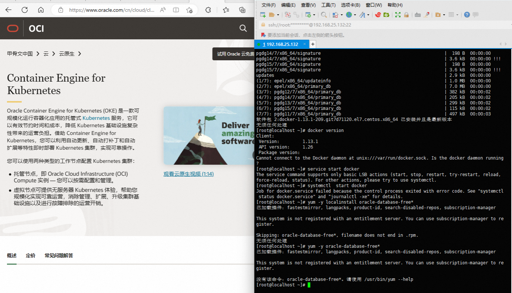This screenshot has height=293, width=512.
Task: Click the browser Back arrow
Action: click(8, 10)
